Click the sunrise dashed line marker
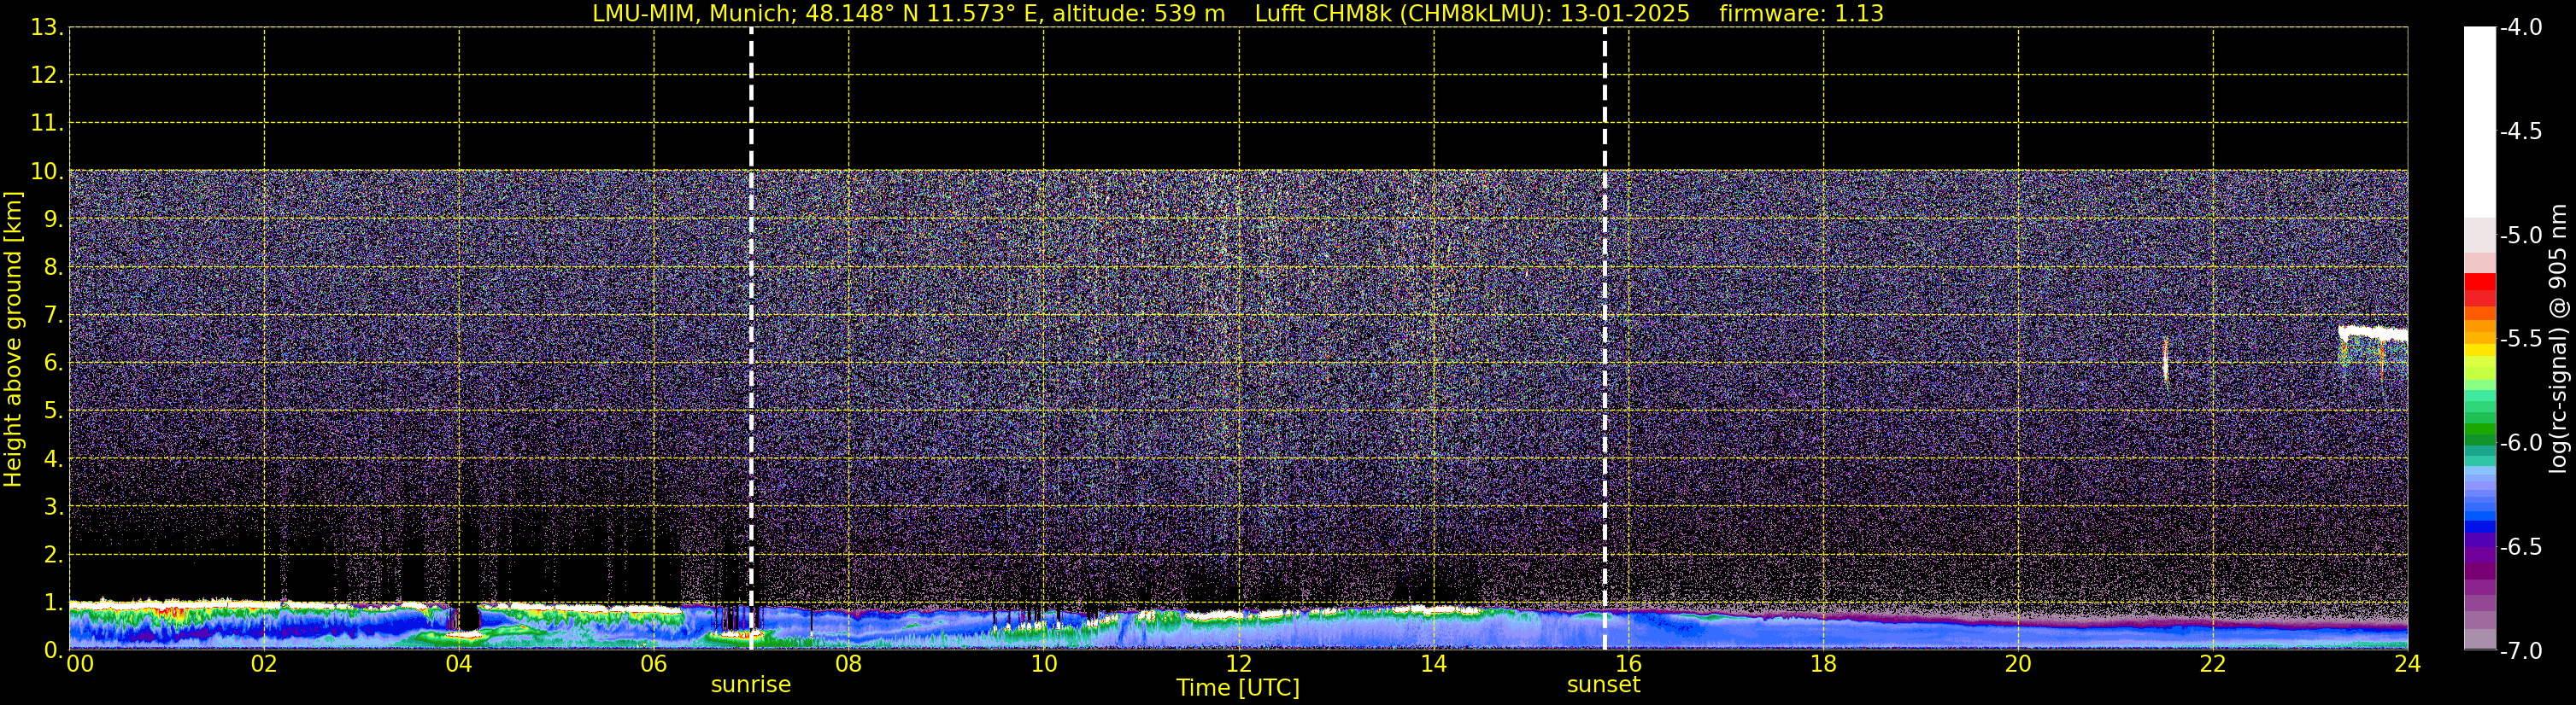Screen dimensions: 2576x705 point(751,339)
